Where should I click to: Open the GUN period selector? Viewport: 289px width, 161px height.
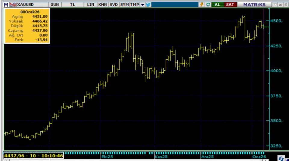click(x=55, y=5)
